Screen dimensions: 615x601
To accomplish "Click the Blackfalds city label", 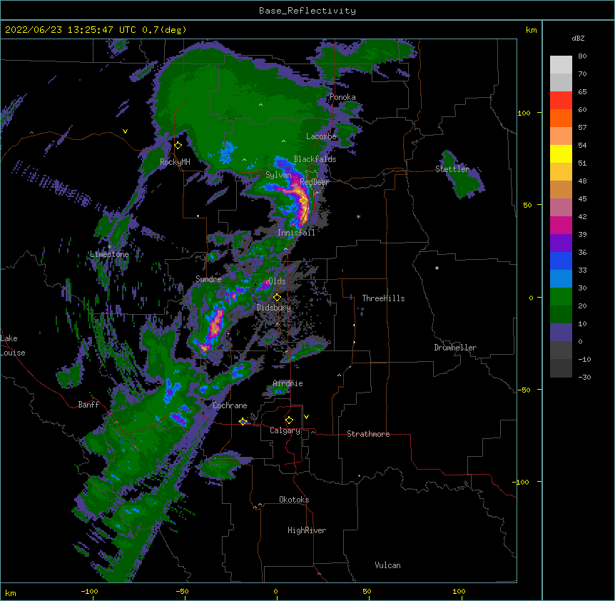I will [315, 159].
